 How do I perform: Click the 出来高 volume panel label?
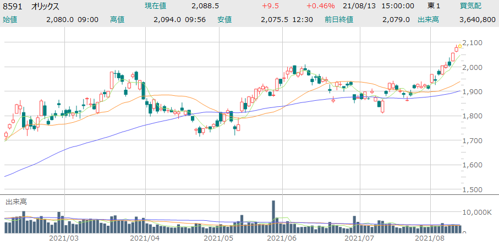[16, 202]
